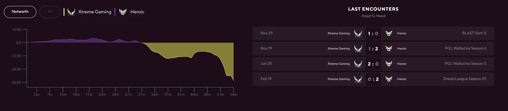
Task: Click the Nov 25 match date
Action: pyautogui.click(x=266, y=33)
